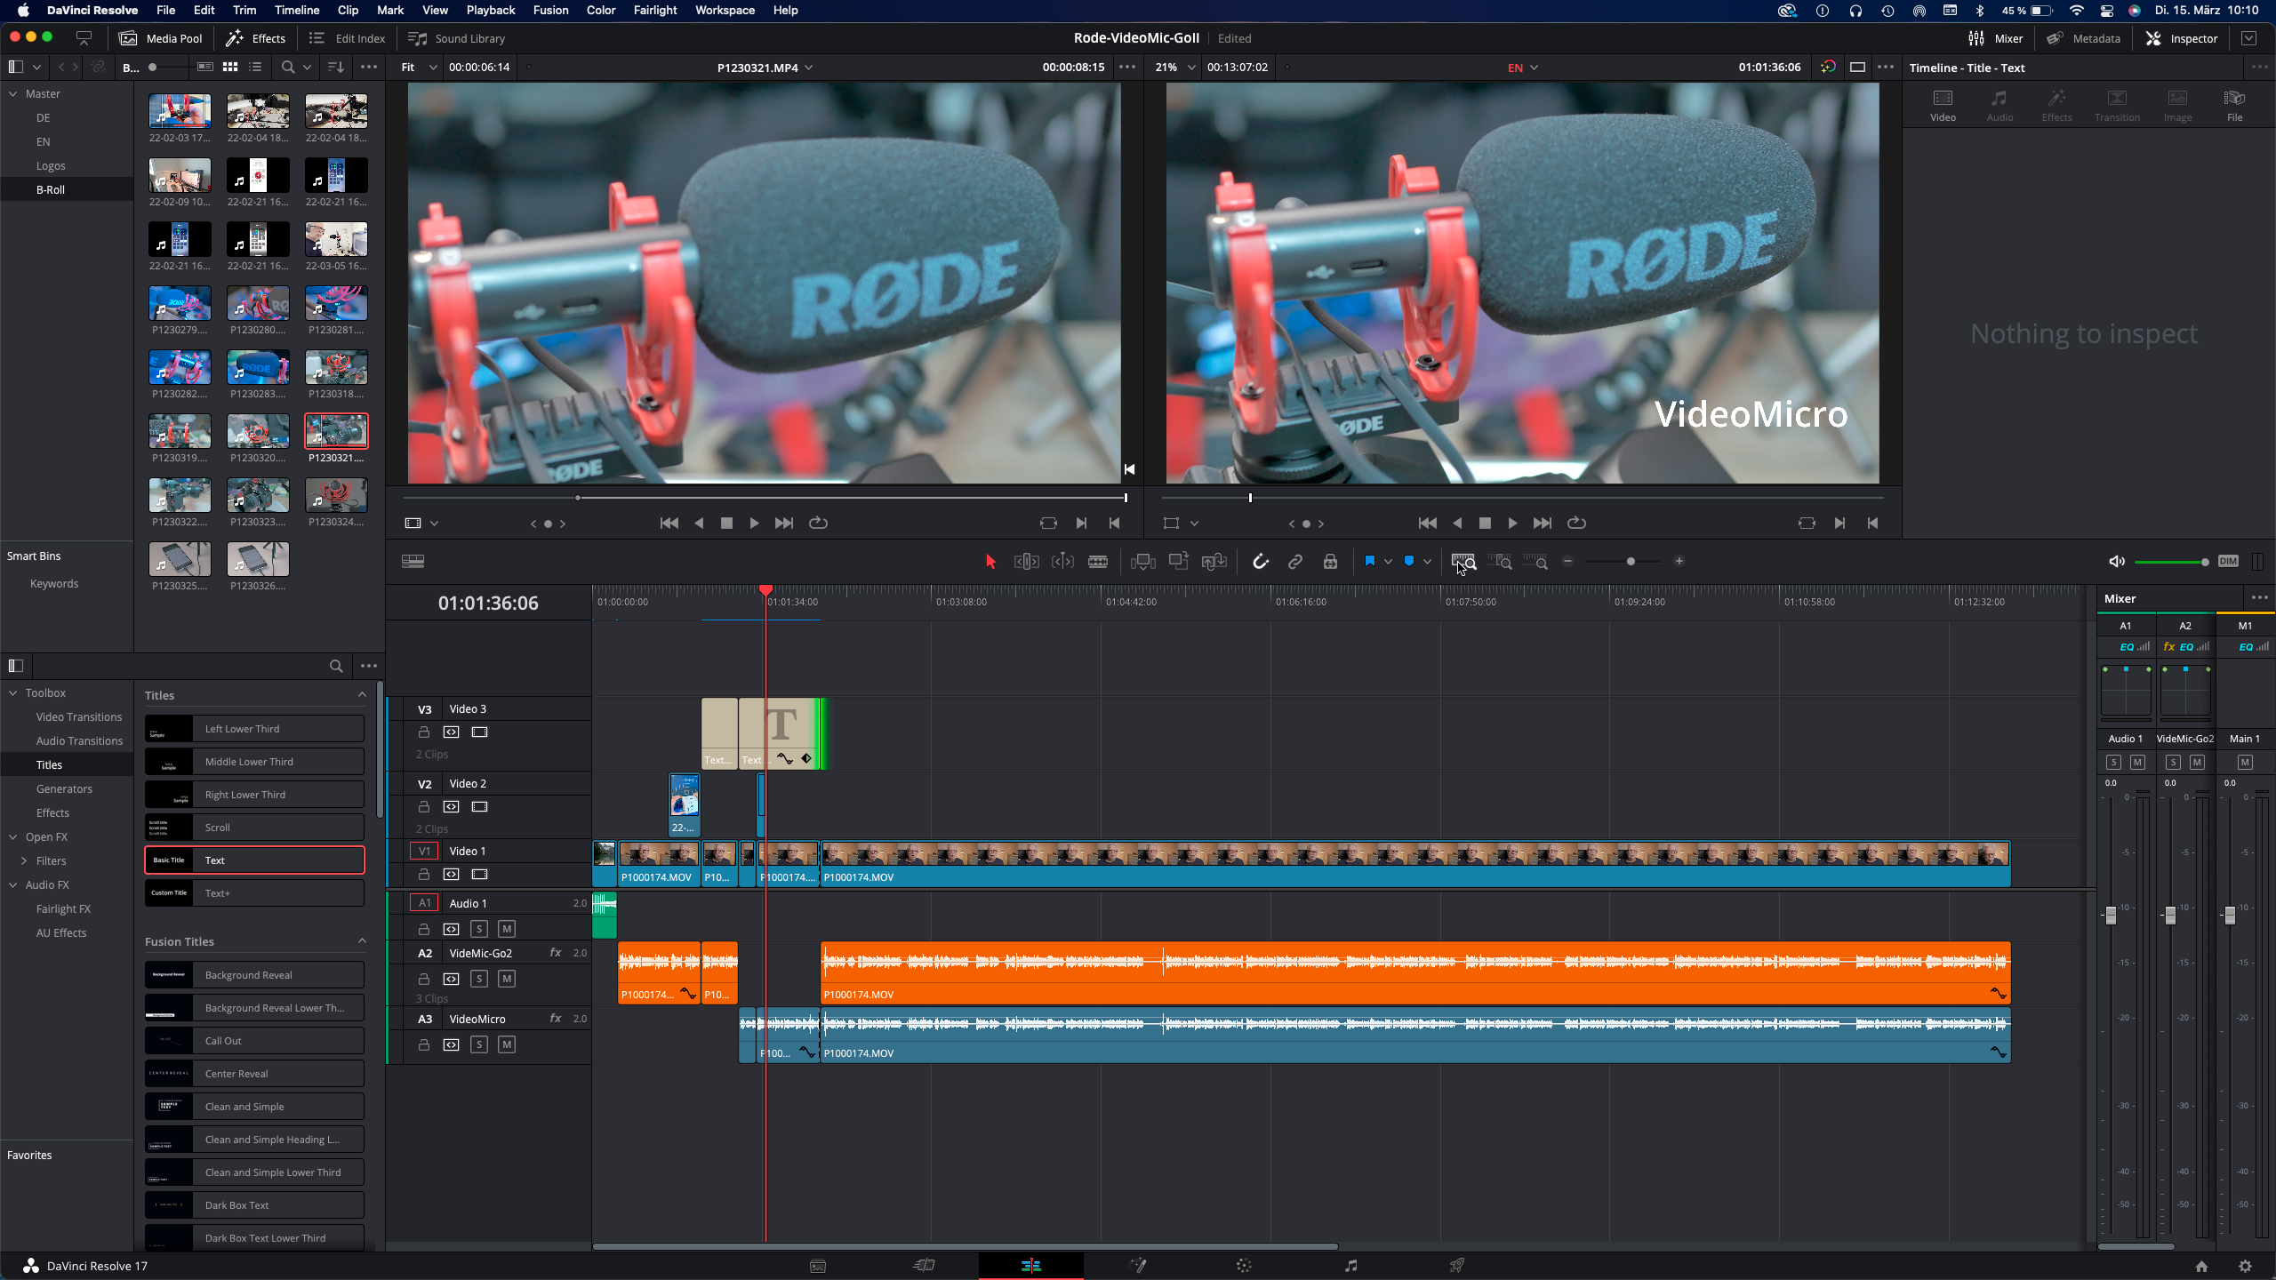The image size is (2276, 1280).
Task: Click Detail Zoom icon
Action: 1500,561
